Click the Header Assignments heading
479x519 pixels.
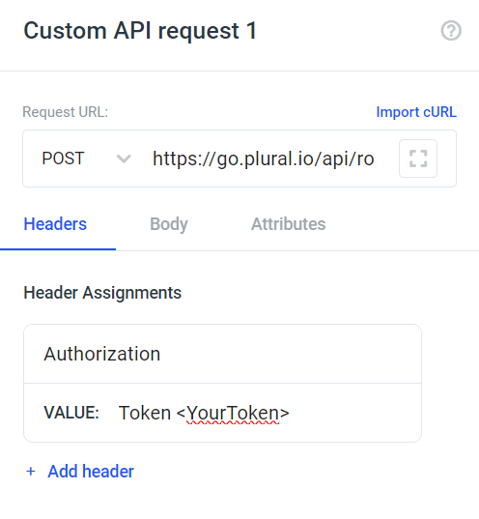pyautogui.click(x=102, y=293)
